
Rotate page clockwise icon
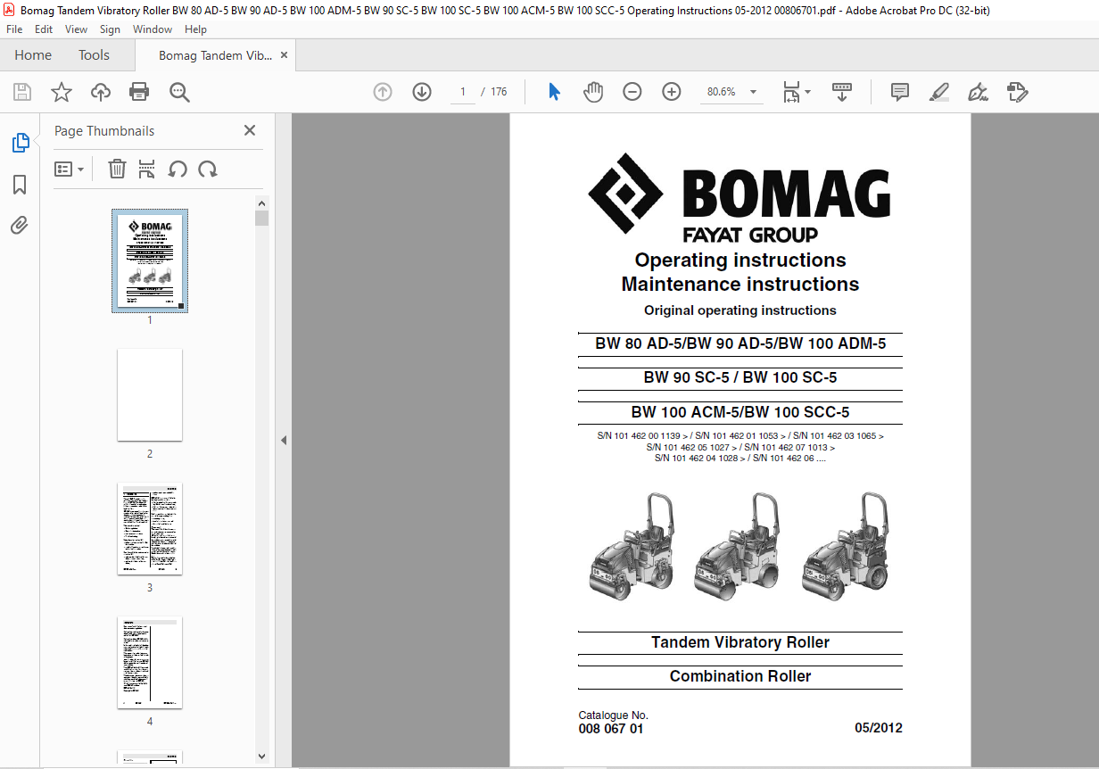click(x=208, y=169)
